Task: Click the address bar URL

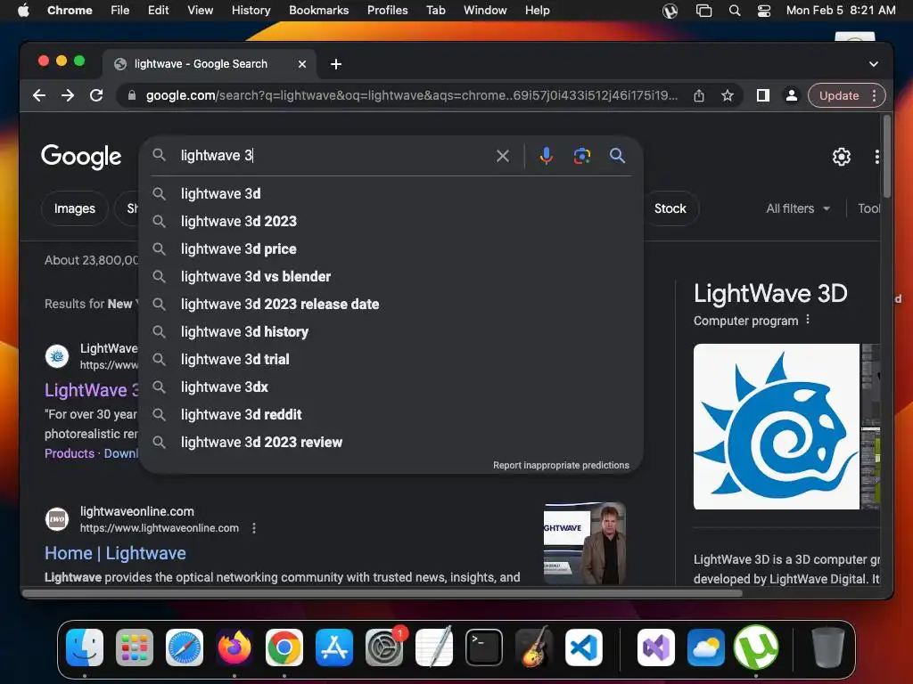Action: coord(412,95)
